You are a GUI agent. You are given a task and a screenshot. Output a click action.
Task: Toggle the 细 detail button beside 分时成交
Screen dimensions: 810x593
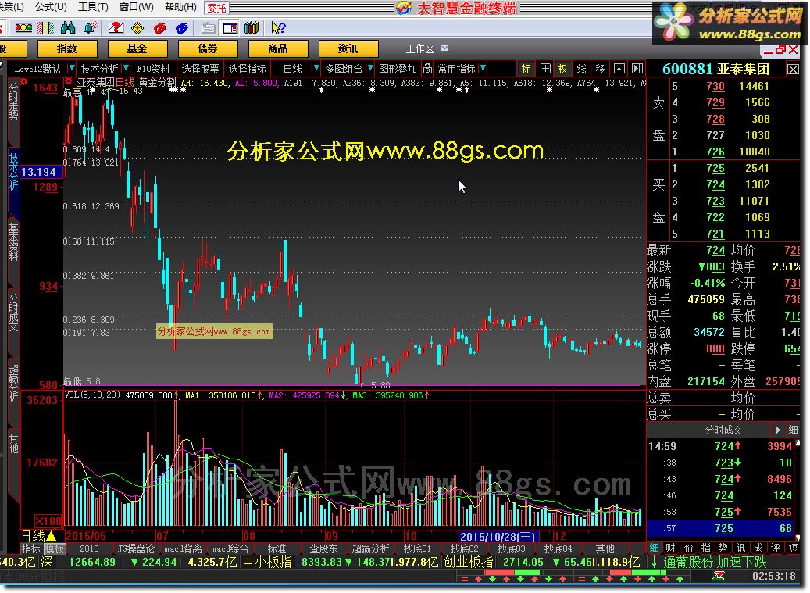(x=793, y=430)
